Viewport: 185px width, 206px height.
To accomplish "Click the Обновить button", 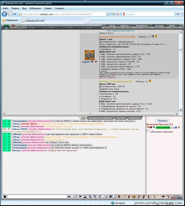I will [162, 121].
